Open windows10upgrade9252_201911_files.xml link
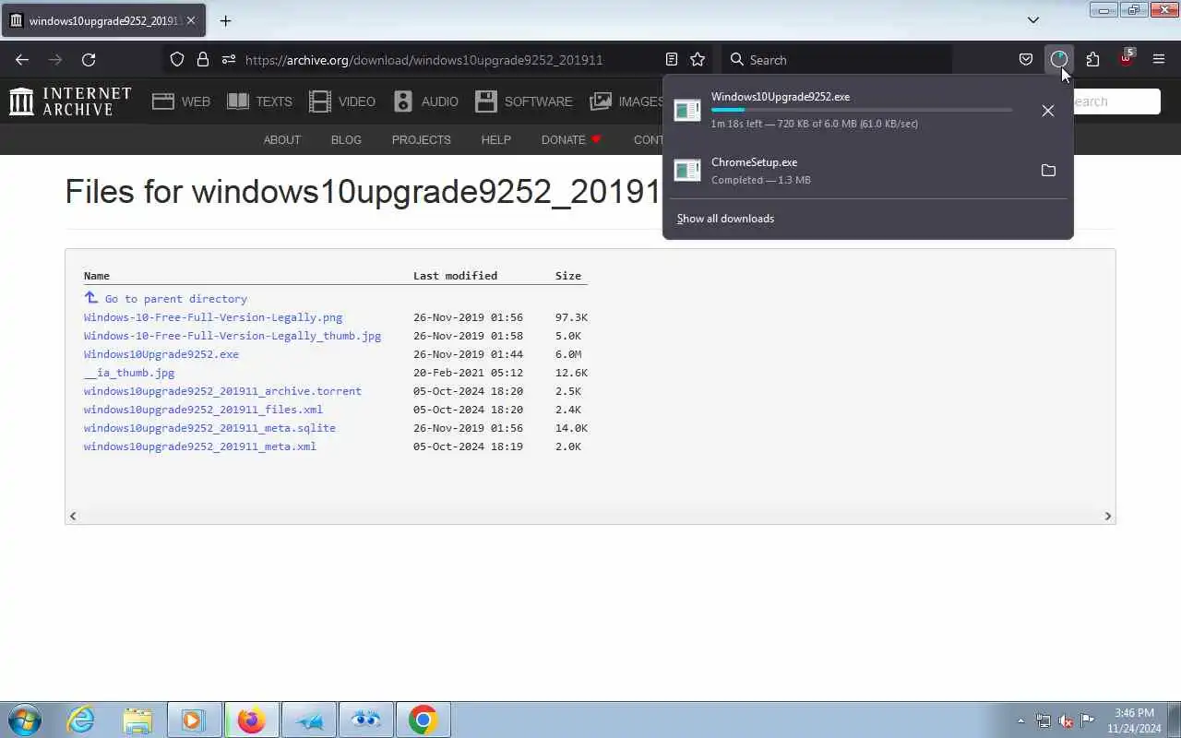This screenshot has width=1181, height=738. (203, 410)
